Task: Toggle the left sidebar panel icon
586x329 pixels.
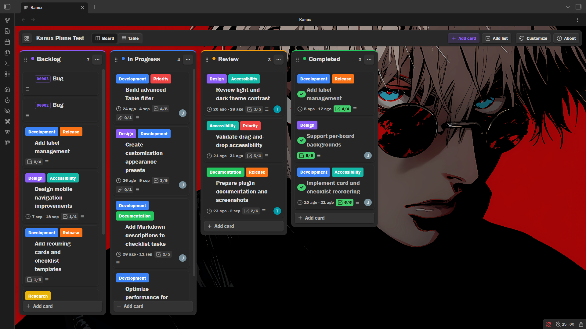Action: pyautogui.click(x=7, y=7)
